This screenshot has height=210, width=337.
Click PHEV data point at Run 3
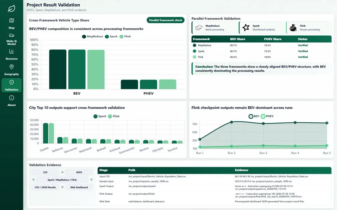(263, 146)
